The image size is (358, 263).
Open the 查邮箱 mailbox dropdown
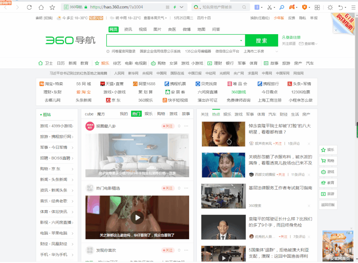308,44
